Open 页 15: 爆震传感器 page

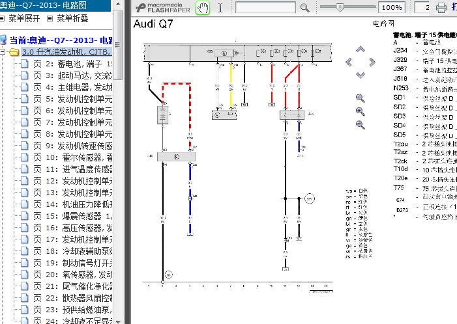73,216
